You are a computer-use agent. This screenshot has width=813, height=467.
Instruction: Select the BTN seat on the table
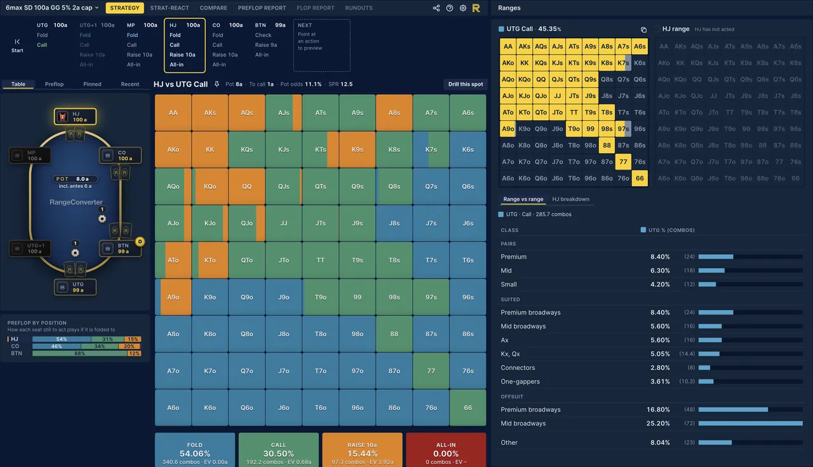pyautogui.click(x=121, y=248)
